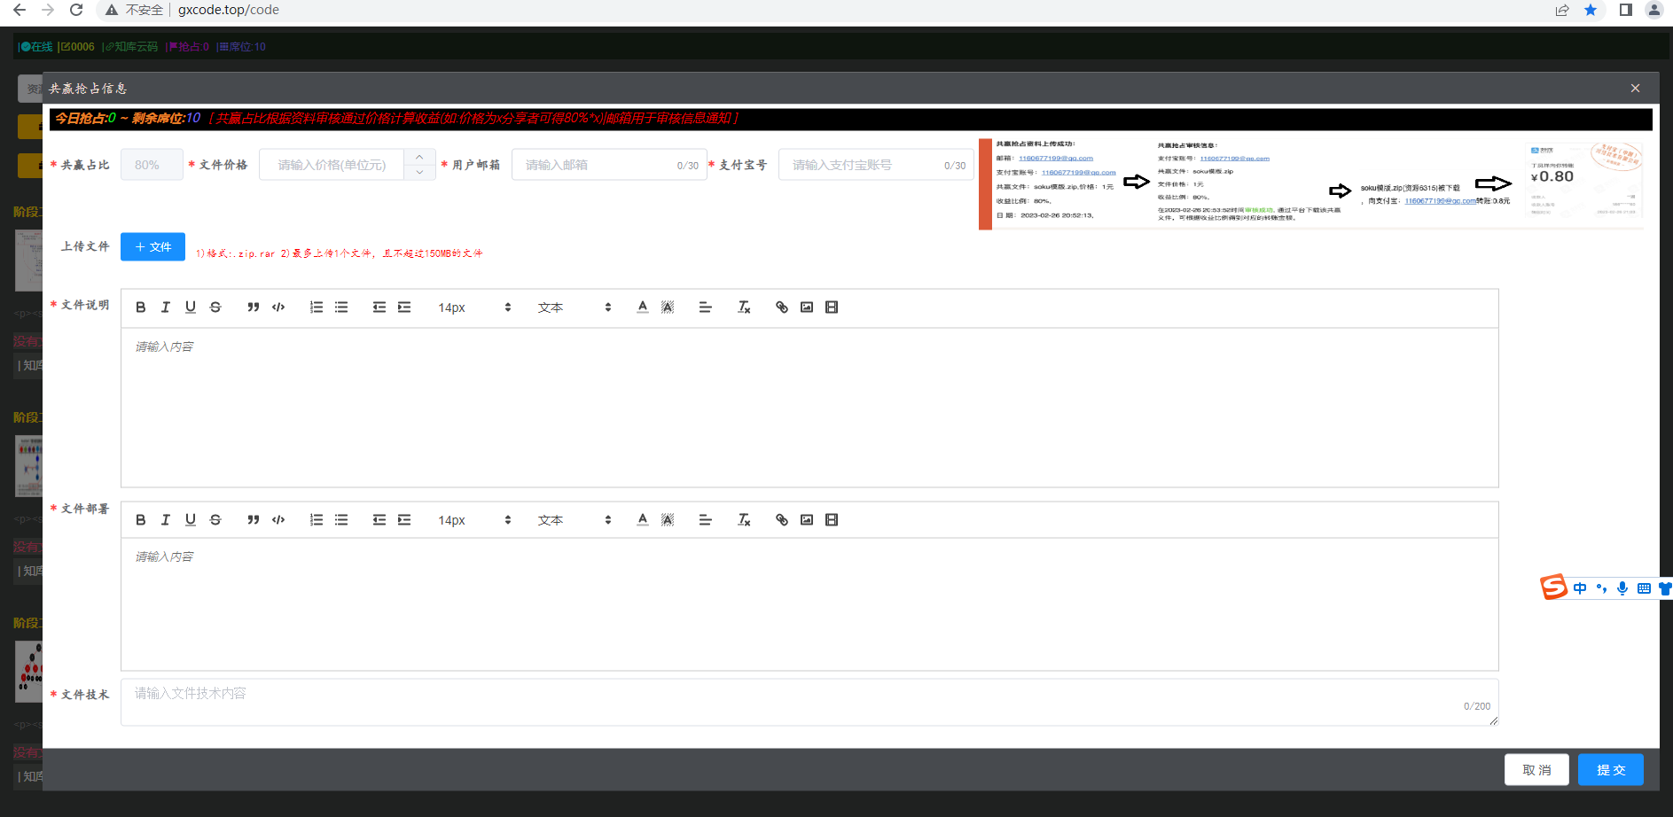Focus the 文件技术 textarea
The height and width of the screenshot is (817, 1673).
[x=809, y=703]
